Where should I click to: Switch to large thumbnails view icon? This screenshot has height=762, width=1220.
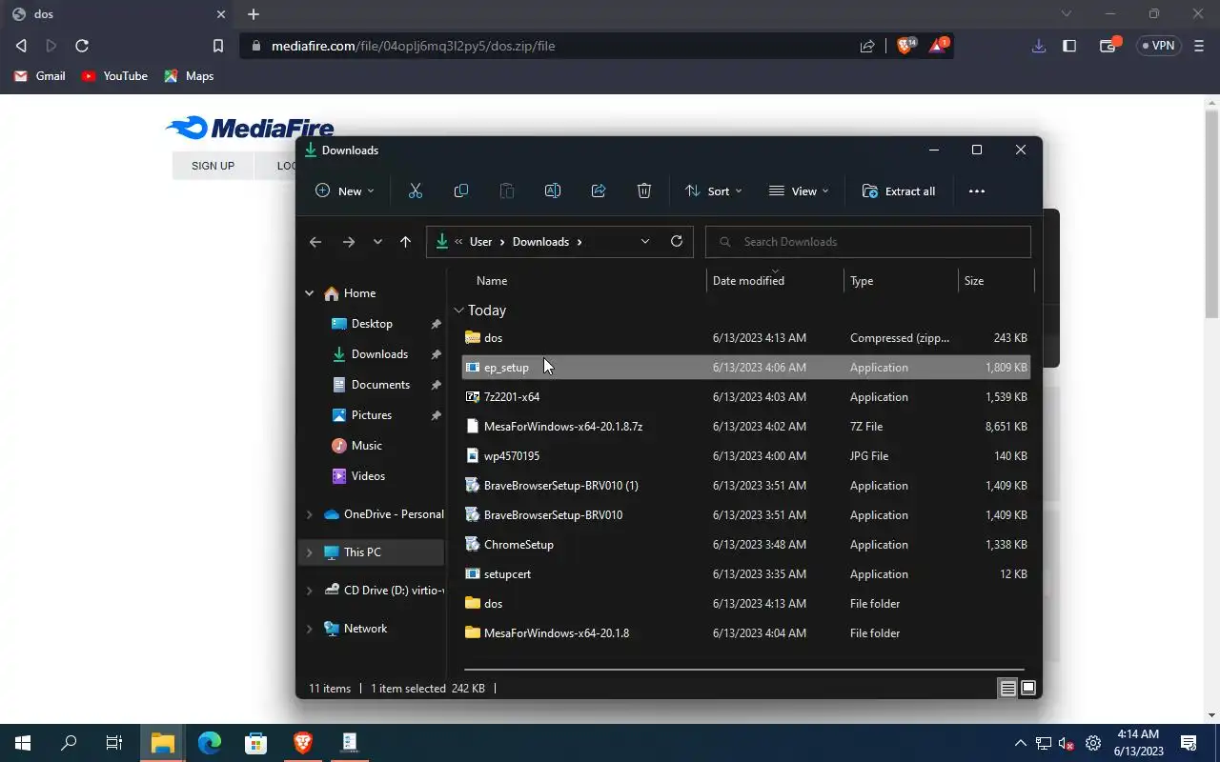1028,688
